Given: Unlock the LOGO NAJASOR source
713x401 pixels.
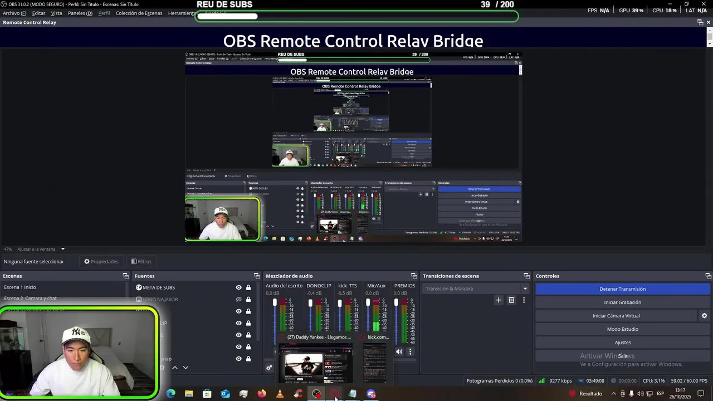Looking at the screenshot, I should point(248,299).
